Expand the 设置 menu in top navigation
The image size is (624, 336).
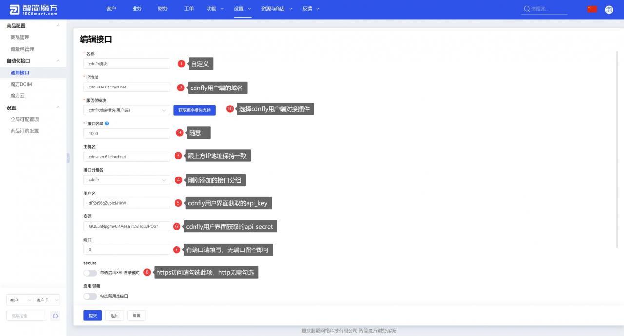242,9
